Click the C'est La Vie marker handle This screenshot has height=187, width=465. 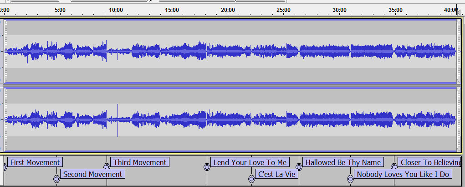coord(251,179)
